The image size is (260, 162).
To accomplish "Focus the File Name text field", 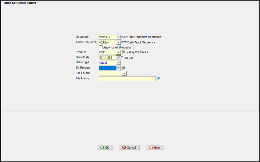I will (x=127, y=79).
